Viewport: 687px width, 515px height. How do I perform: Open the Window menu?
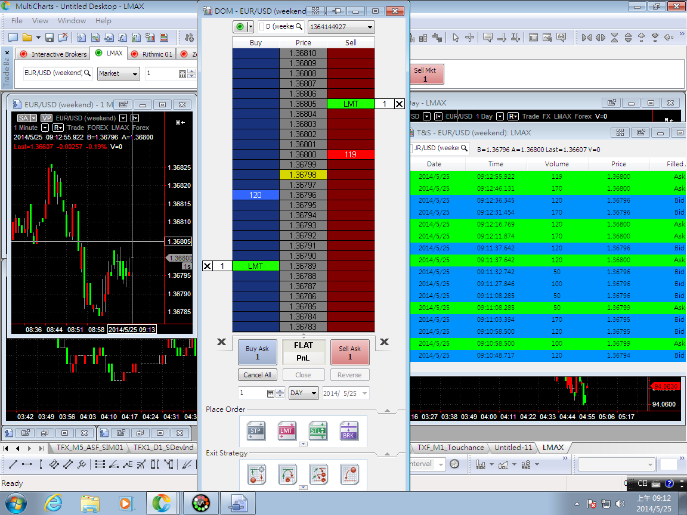click(x=72, y=21)
